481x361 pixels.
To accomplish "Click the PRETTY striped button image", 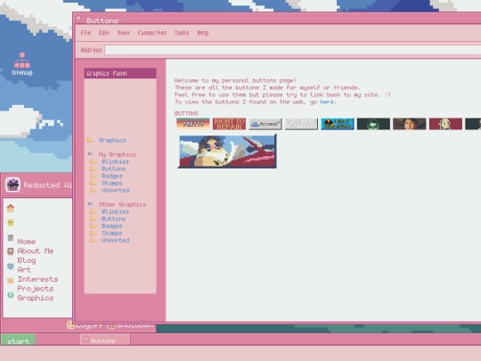I will [193, 124].
